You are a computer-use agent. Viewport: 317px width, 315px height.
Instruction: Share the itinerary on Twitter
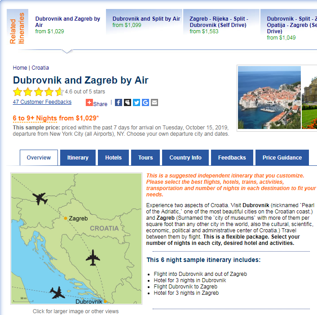click(136, 102)
